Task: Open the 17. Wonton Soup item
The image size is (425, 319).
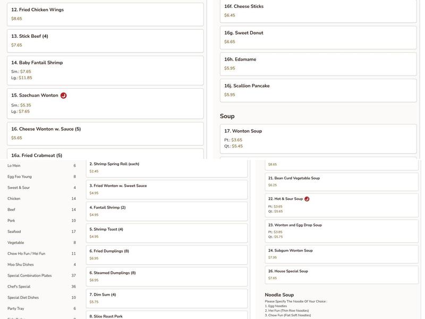Action: coord(318,138)
